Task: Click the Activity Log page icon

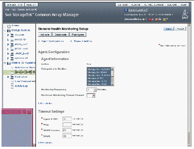Action: (12, 86)
